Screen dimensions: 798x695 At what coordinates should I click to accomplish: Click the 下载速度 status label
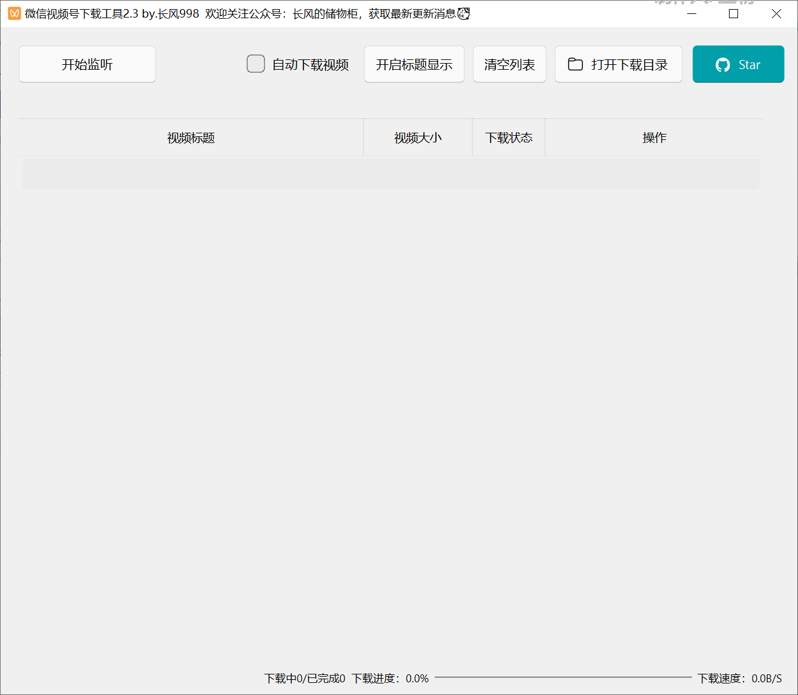(x=739, y=678)
